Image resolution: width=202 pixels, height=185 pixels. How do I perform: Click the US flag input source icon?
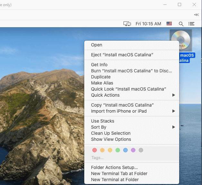[169, 24]
